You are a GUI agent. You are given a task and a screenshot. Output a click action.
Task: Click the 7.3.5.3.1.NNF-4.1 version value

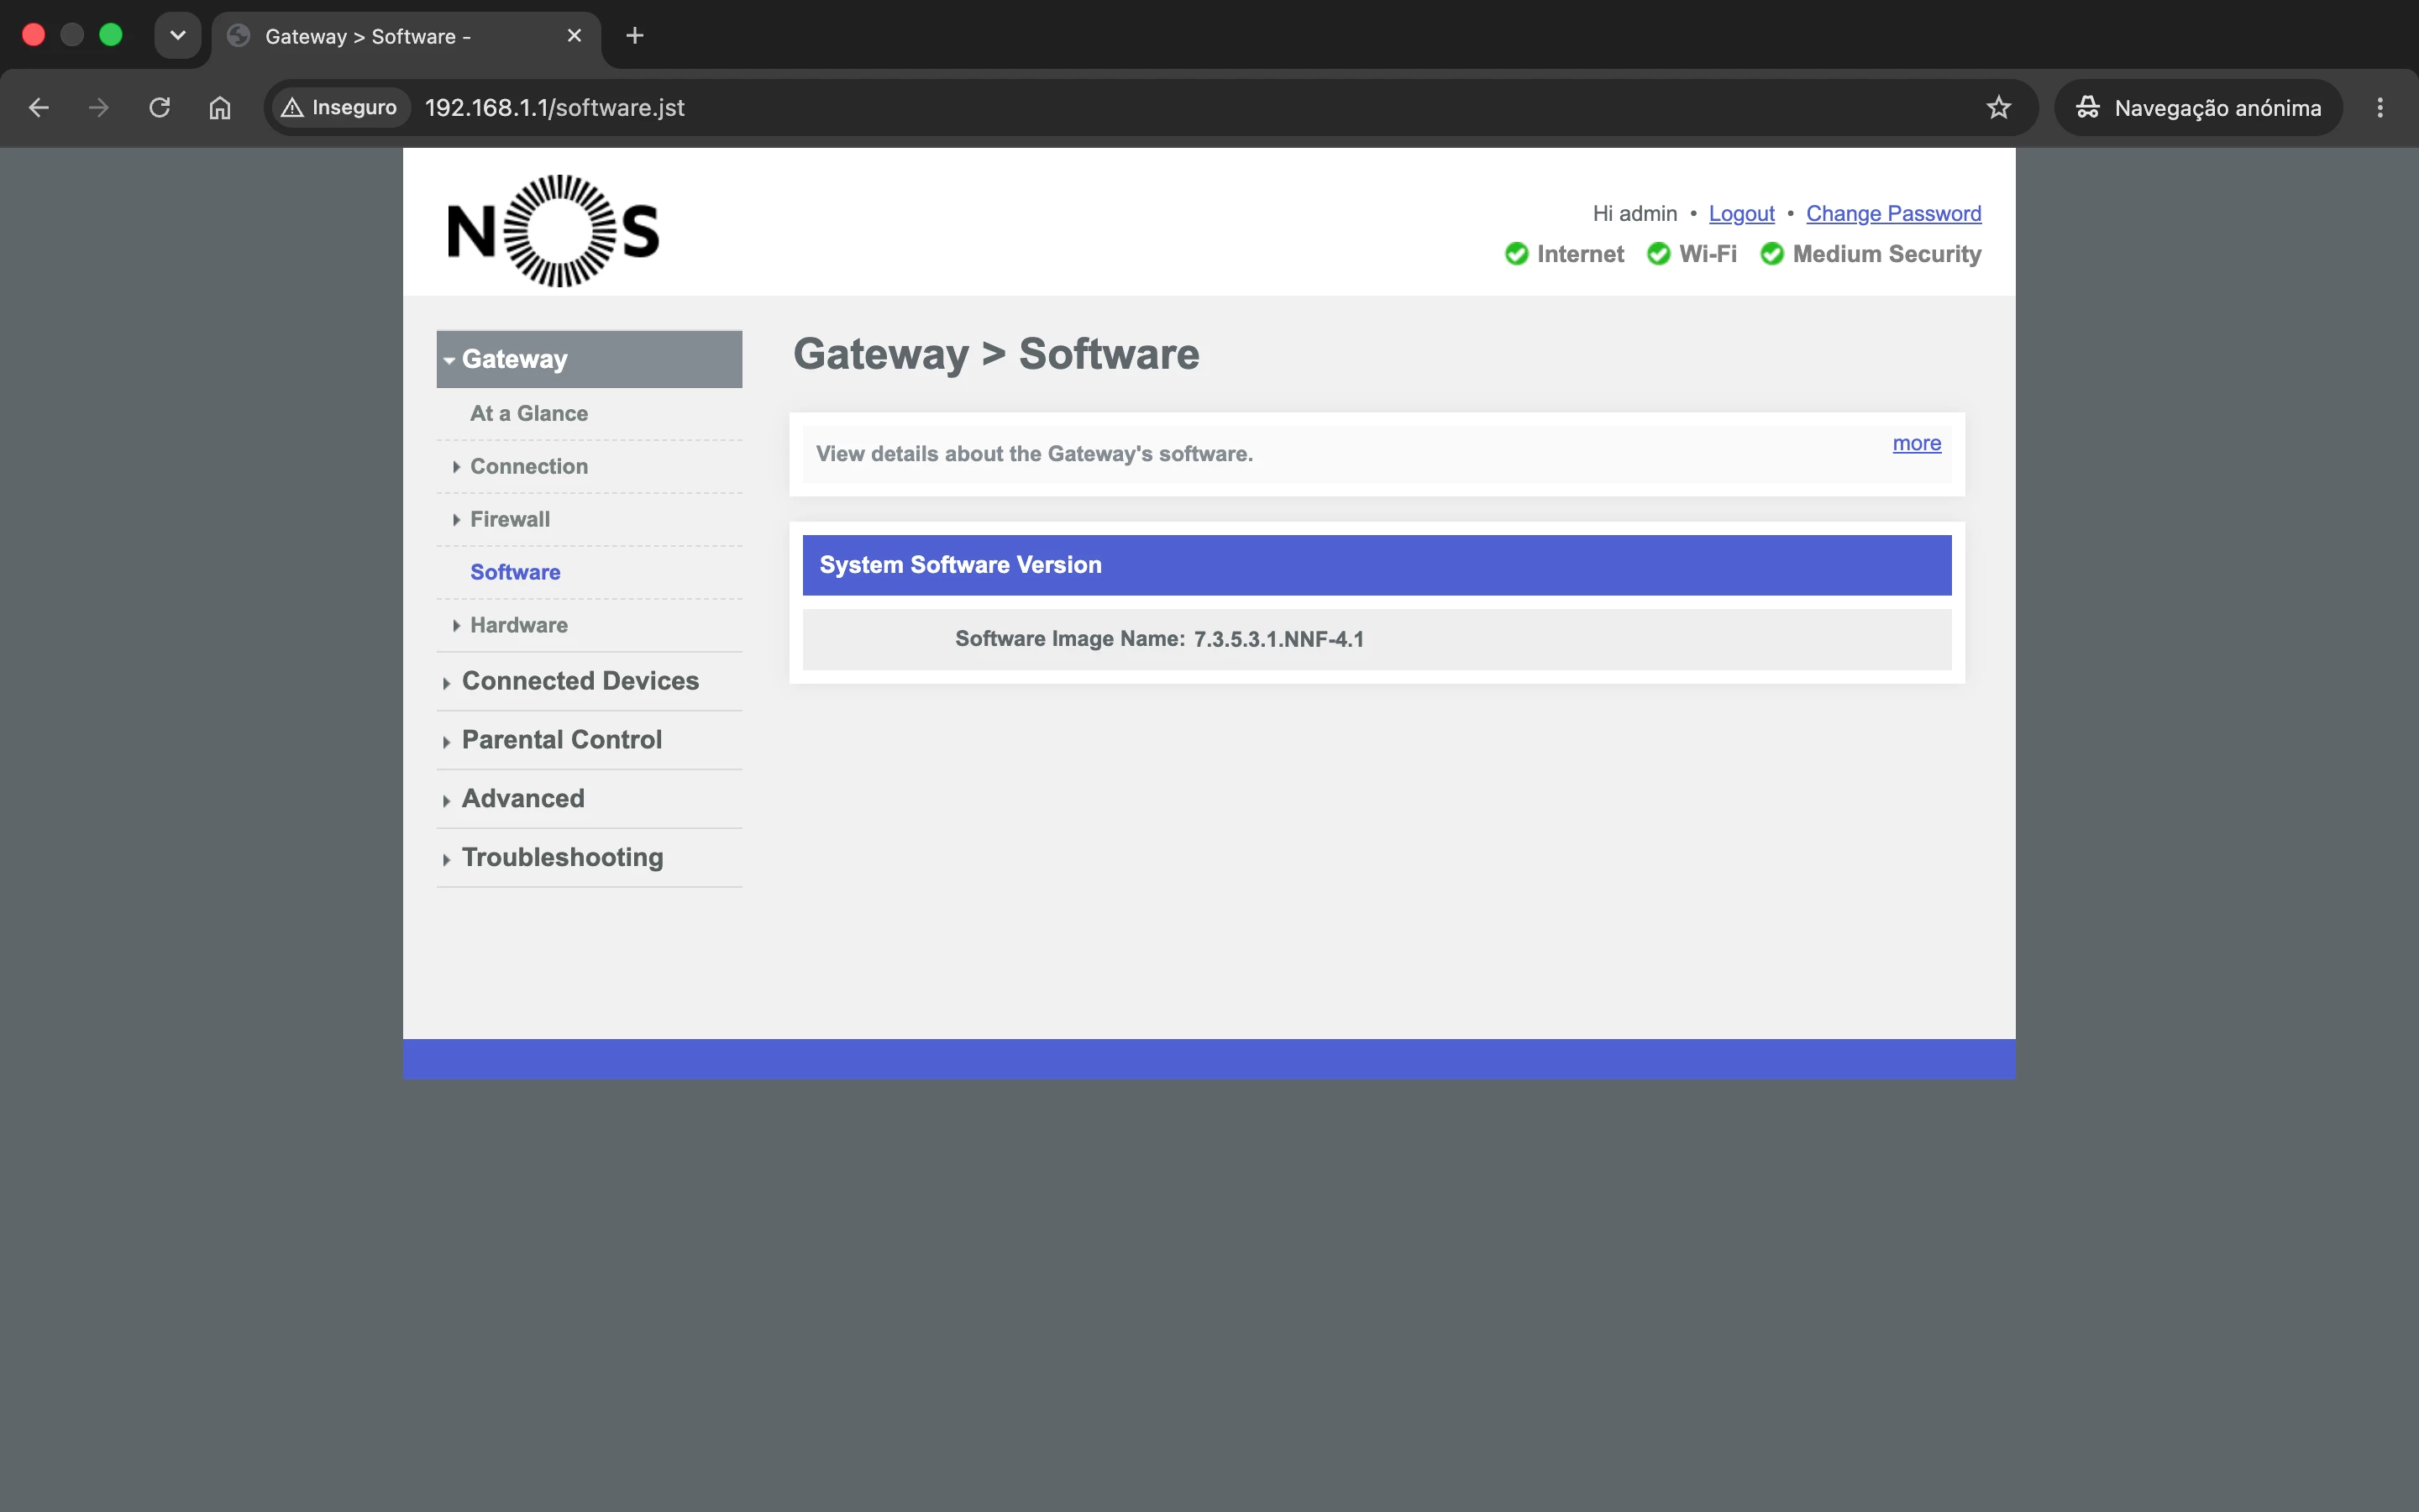coord(1278,639)
